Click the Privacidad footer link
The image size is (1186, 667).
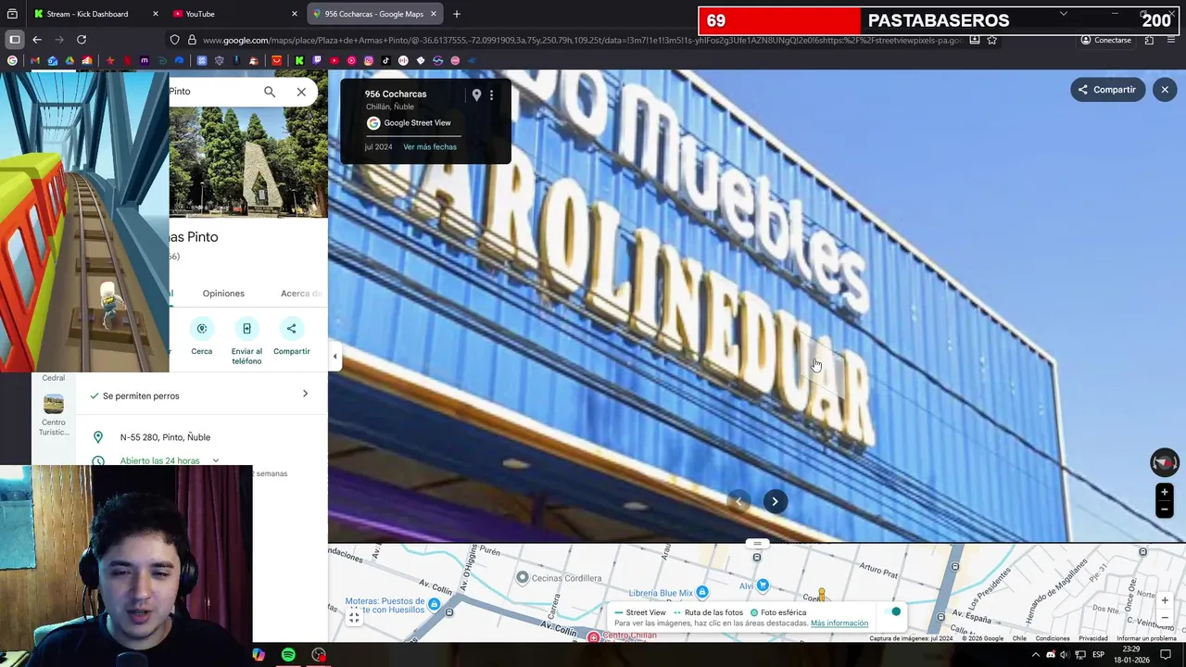pyautogui.click(x=1093, y=638)
